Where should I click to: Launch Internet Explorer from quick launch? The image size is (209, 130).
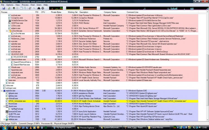click(x=12, y=128)
